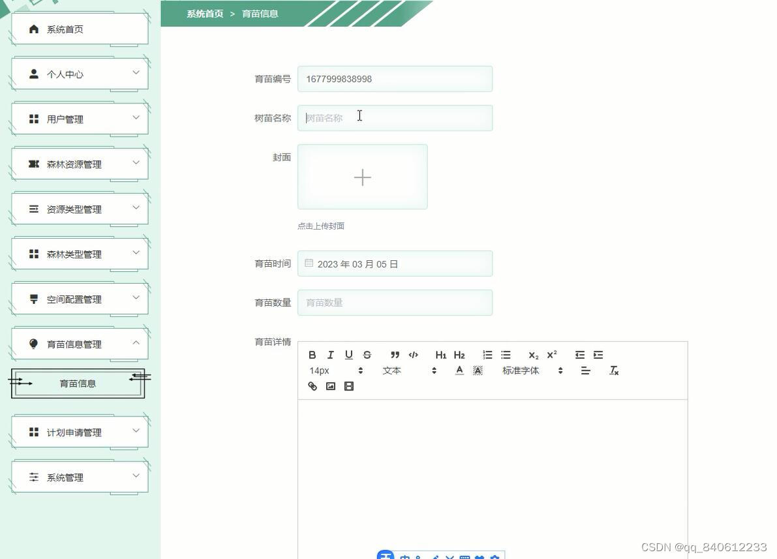This screenshot has height=559, width=777.
Task: Click the 点击上传封面 hint text
Action: [x=320, y=226]
